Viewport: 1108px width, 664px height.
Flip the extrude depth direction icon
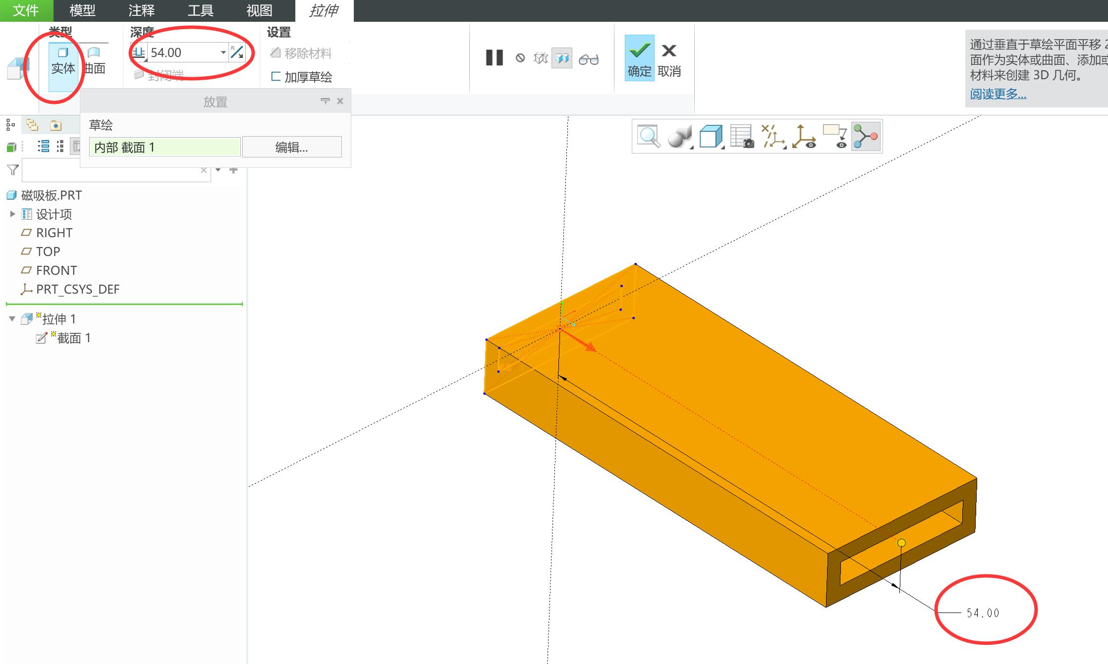coord(237,52)
